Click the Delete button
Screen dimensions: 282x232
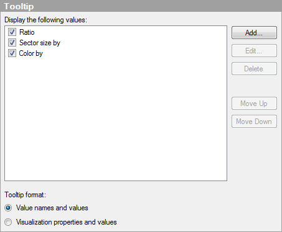coord(254,69)
